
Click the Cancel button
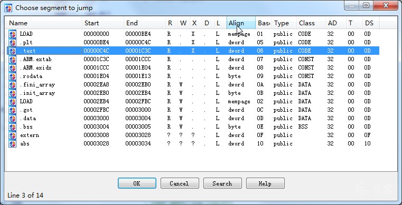[x=180, y=183]
